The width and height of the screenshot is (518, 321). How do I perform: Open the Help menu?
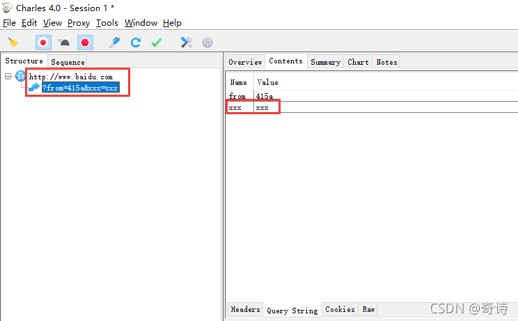[172, 23]
